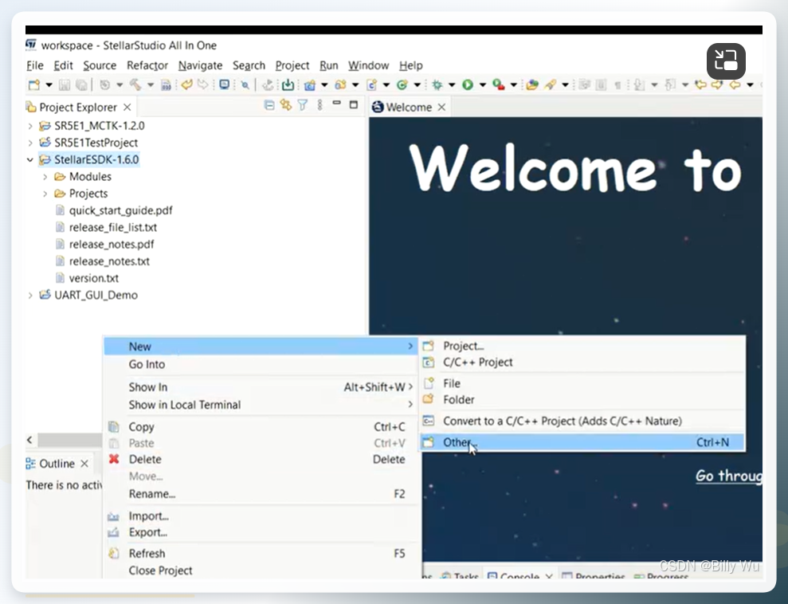Open the Project Explorer View Menu dots

[320, 105]
